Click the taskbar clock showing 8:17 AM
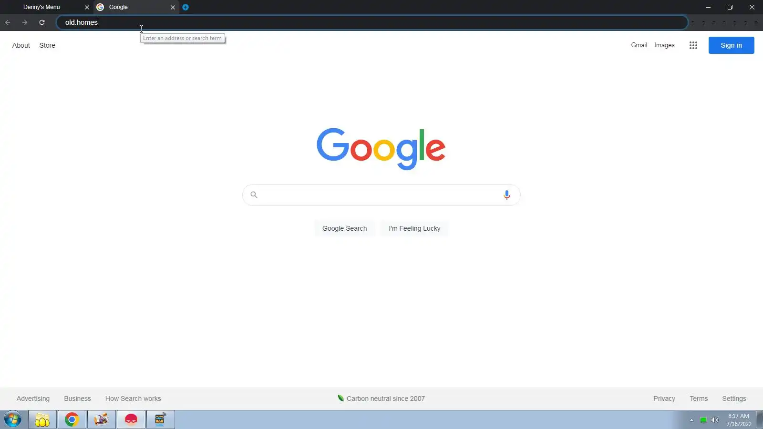The width and height of the screenshot is (763, 429). click(739, 420)
